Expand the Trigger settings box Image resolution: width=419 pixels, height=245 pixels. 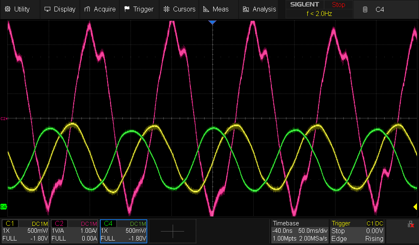(x=357, y=231)
